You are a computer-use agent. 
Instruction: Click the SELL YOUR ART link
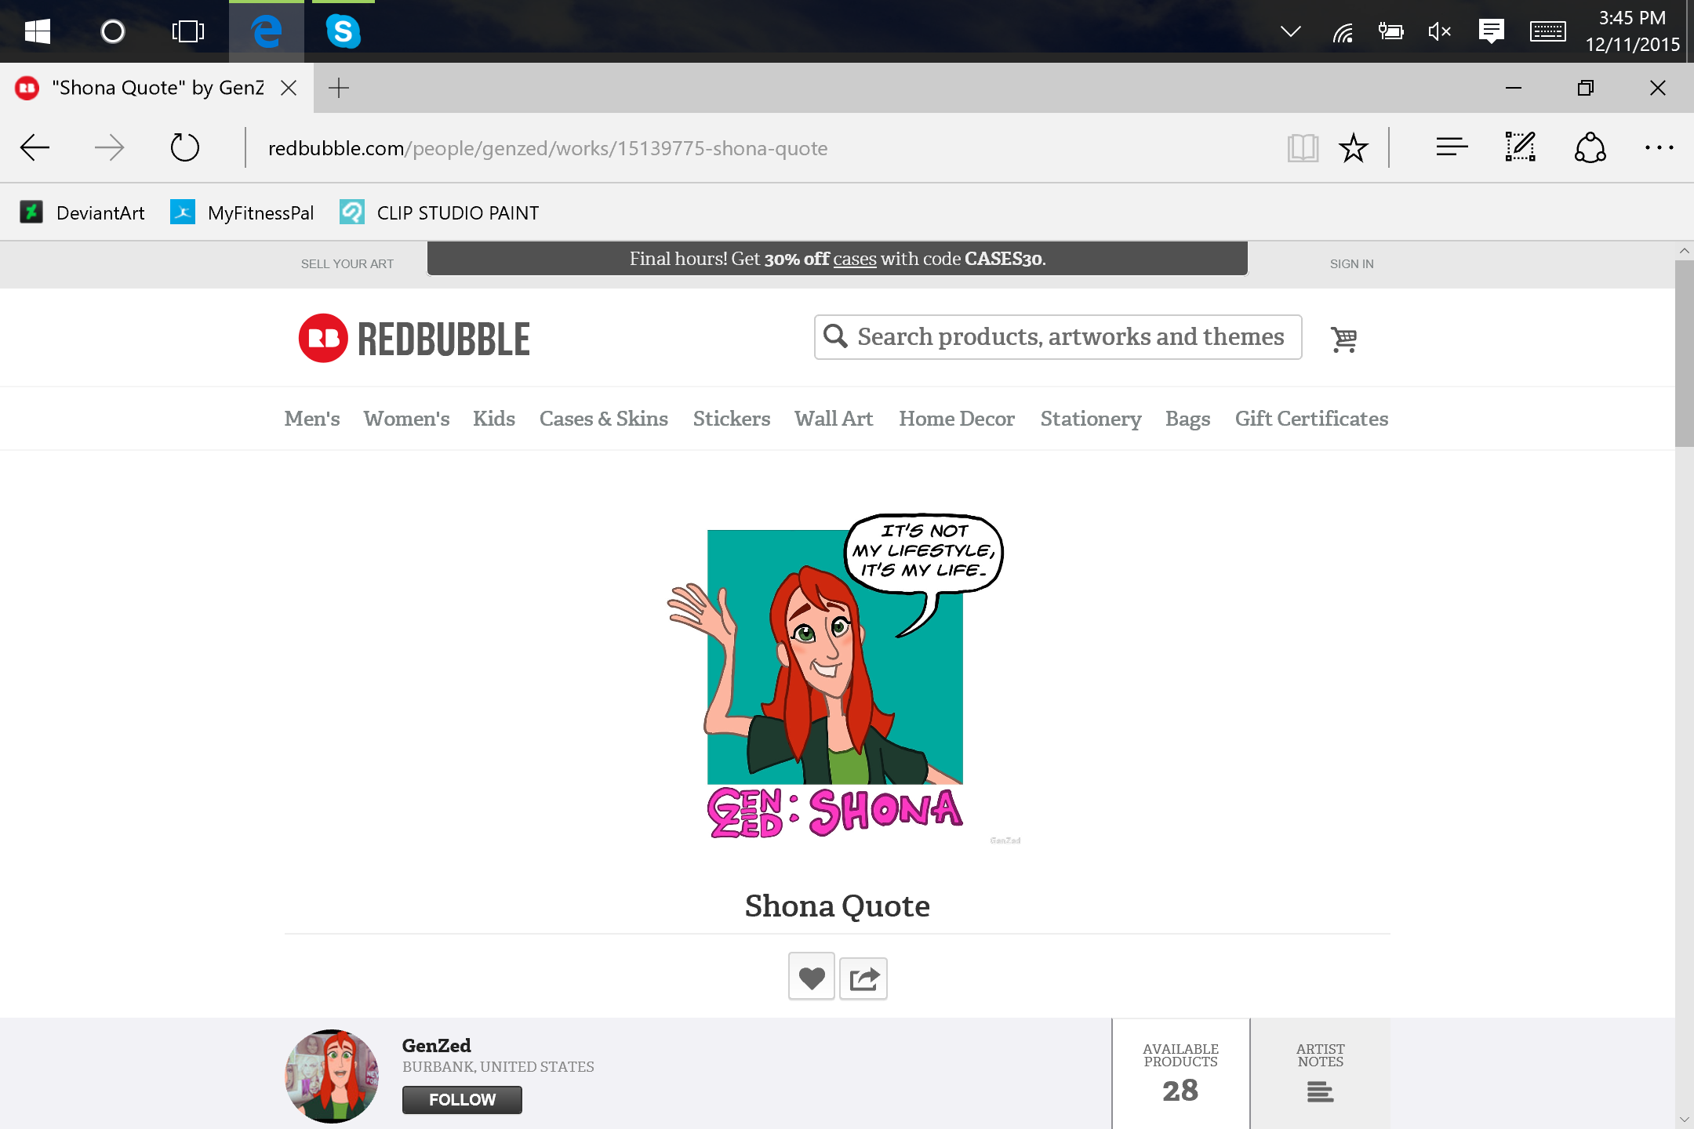(347, 264)
